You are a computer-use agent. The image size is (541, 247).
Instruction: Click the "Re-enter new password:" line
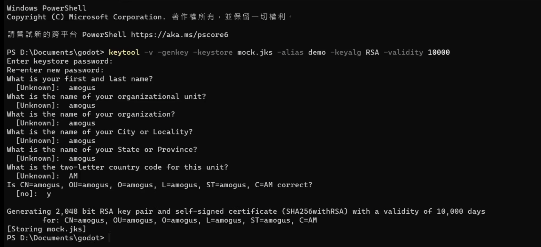55,70
